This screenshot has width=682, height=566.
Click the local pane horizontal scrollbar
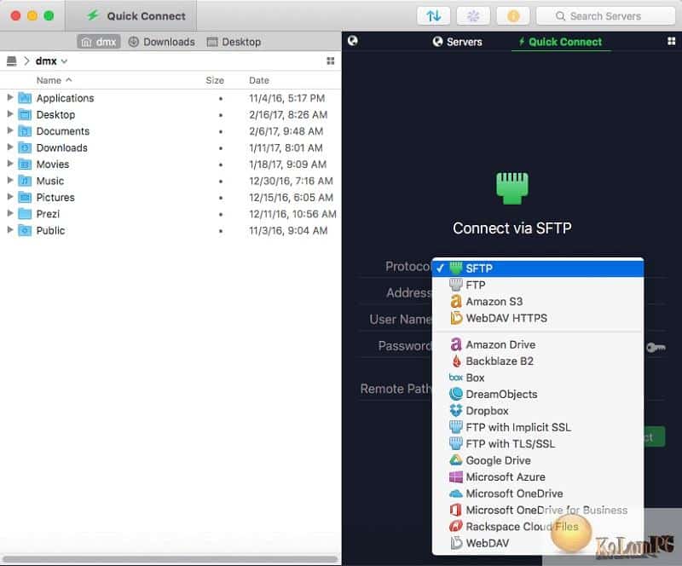tap(170, 558)
